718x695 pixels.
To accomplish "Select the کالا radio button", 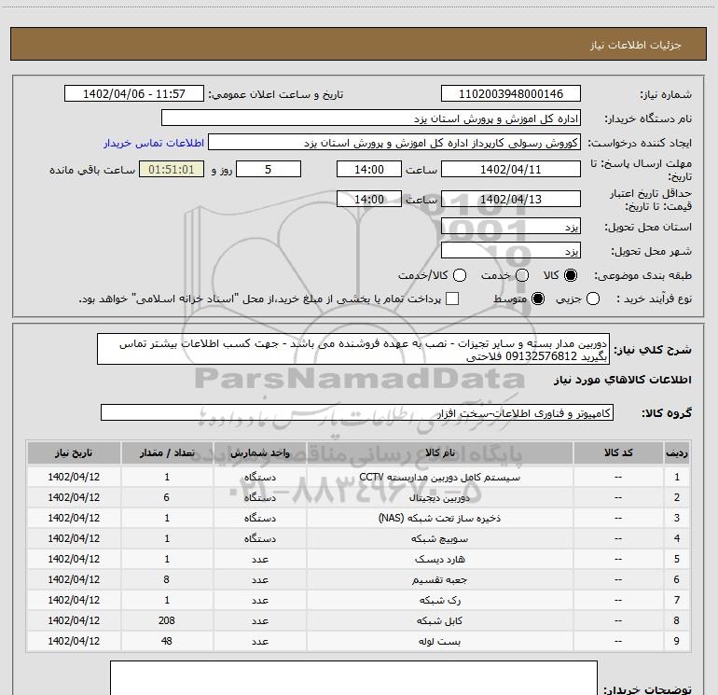I will pos(571,275).
